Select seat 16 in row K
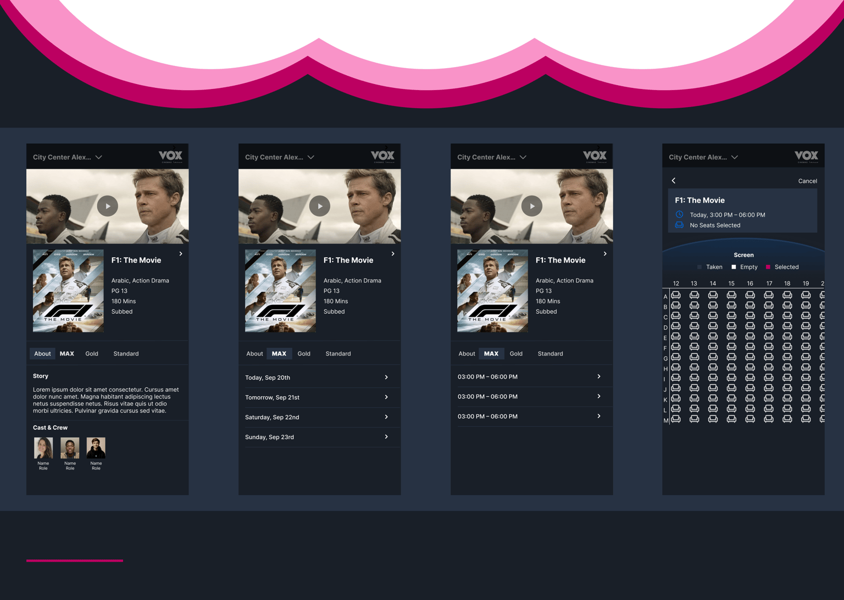The image size is (844, 600). point(750,398)
